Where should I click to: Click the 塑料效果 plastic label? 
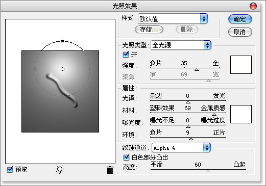click(x=162, y=108)
